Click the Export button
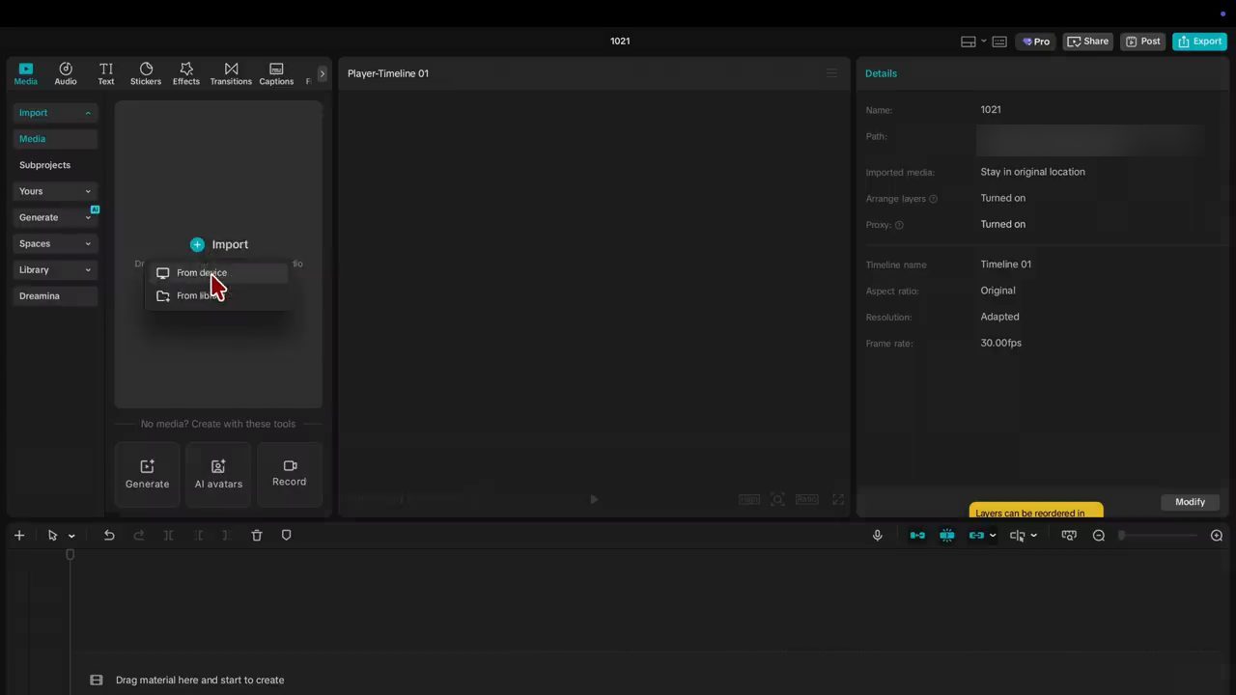Viewport: 1236px width, 695px height. (x=1199, y=42)
